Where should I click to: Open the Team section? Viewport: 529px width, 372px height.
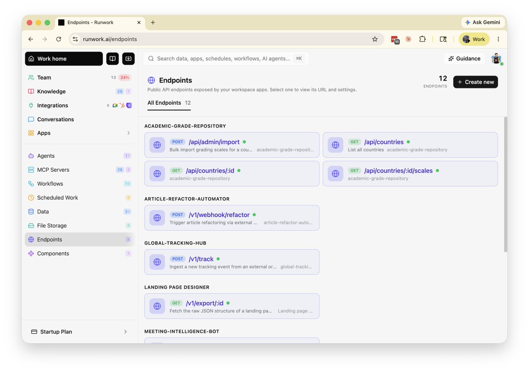(80, 77)
